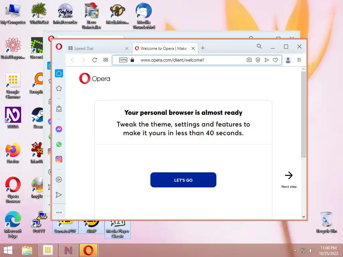The image size is (343, 257).
Task: Open InfraRecorder desktop shortcut
Action: 65,13
